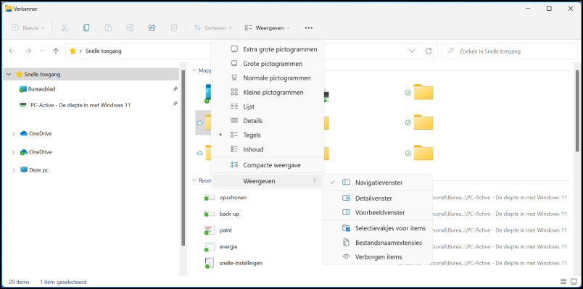Click the Zoeken in Snelle toegang search field

point(509,51)
